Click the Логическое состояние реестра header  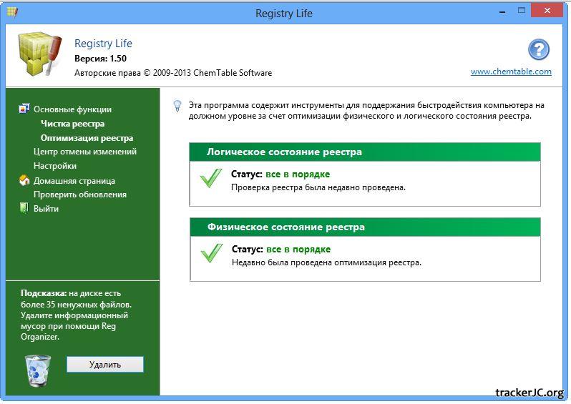[x=365, y=152]
